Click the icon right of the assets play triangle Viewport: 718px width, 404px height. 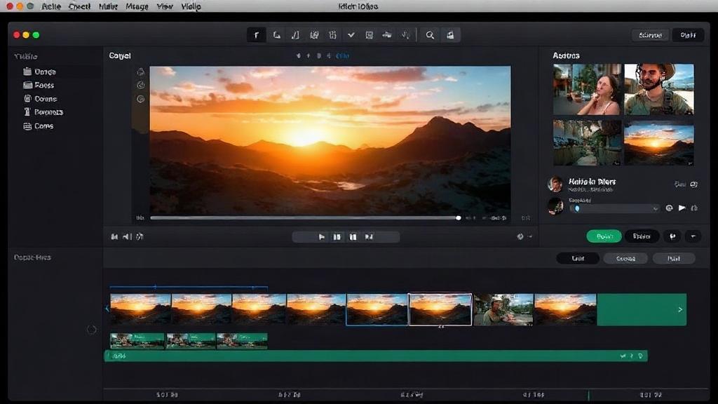[694, 208]
